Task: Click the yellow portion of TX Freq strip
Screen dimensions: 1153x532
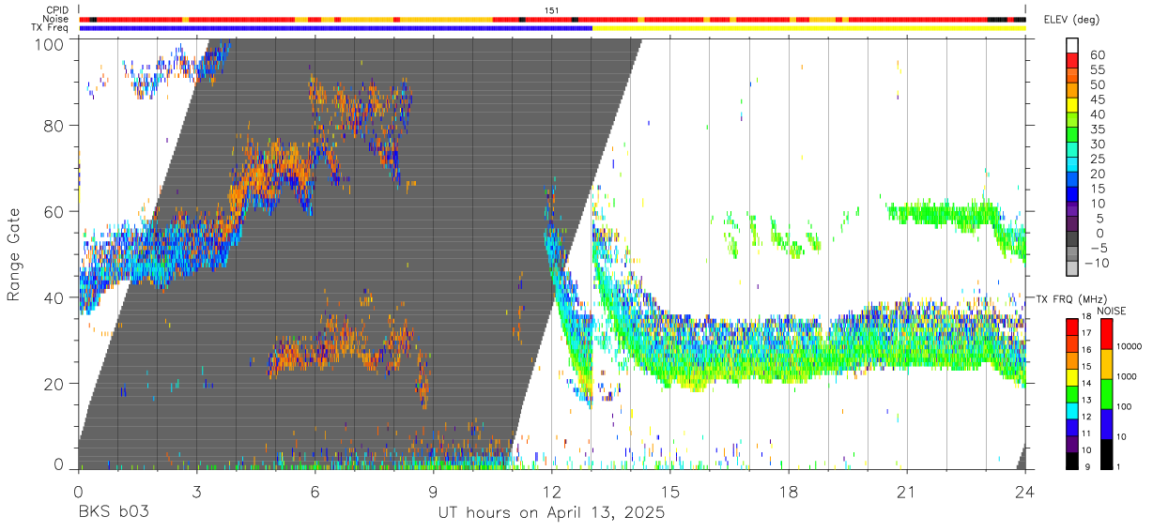Action: point(809,28)
